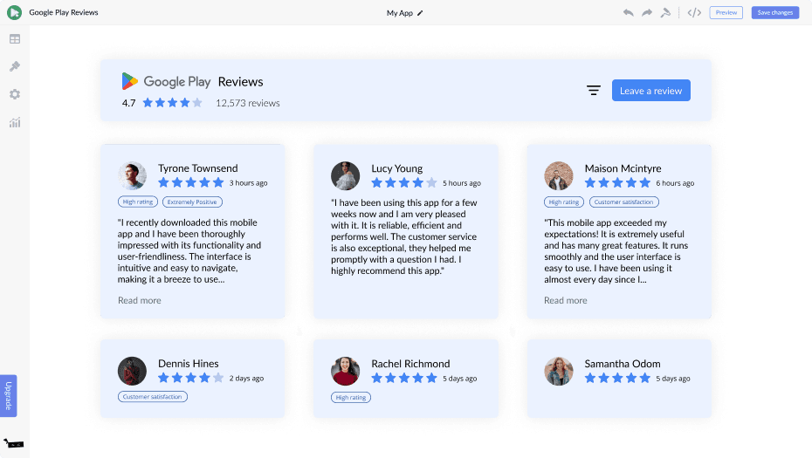Open the pin sidebar icon

point(15,66)
